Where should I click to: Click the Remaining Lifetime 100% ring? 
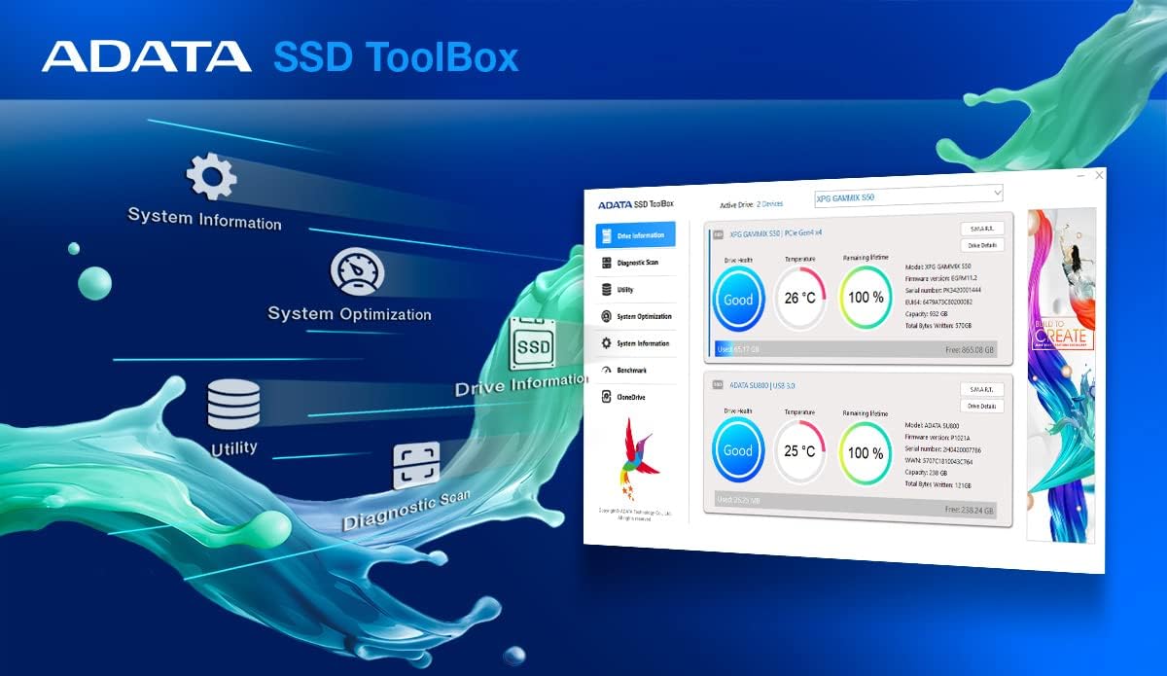[x=866, y=297]
